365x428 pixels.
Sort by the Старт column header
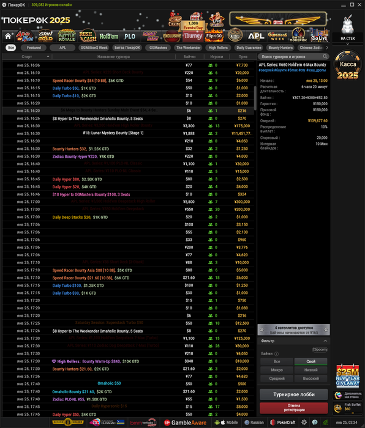(x=27, y=56)
